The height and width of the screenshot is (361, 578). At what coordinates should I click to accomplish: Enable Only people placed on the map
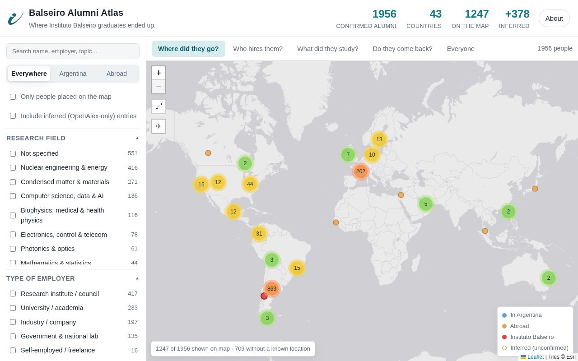coord(13,97)
